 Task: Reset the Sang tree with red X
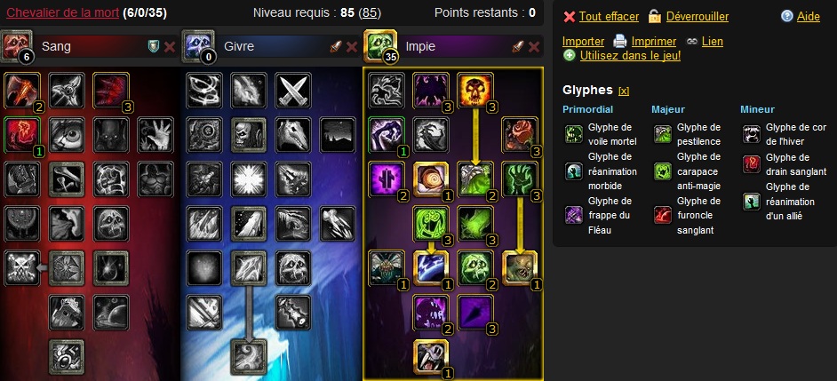point(170,47)
